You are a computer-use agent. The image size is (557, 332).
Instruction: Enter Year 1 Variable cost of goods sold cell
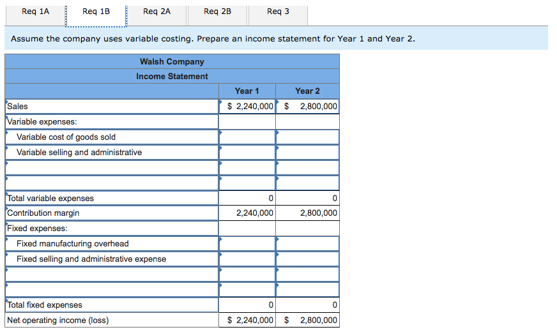pyautogui.click(x=247, y=137)
